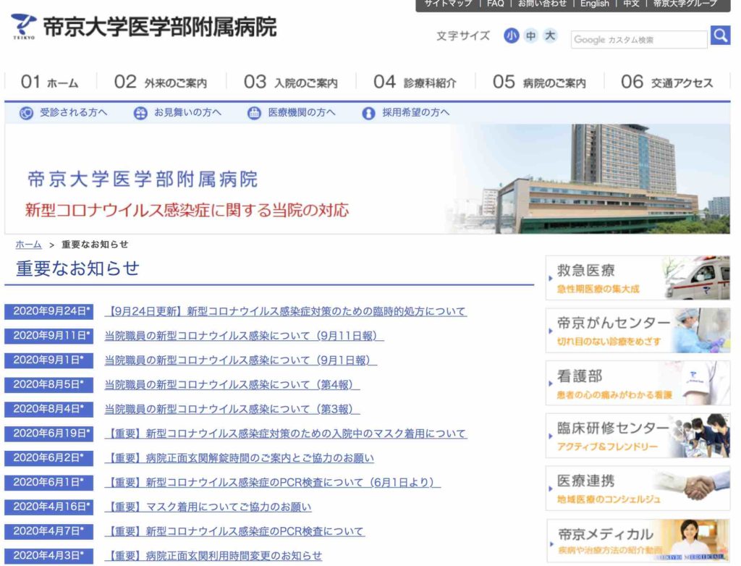This screenshot has height=566, width=741.
Task: Go to 受診される方へ page
Action: (x=73, y=112)
